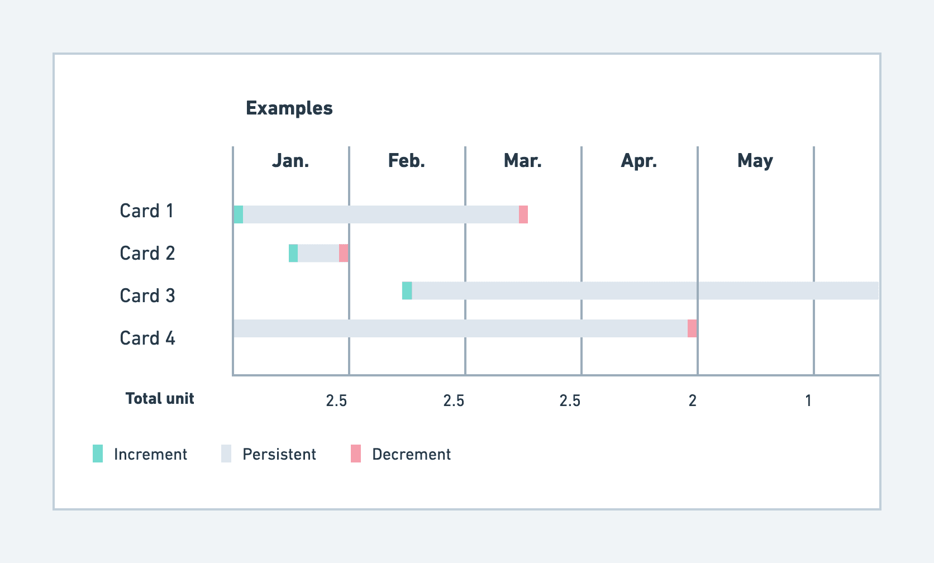Select the Card 3 row label
Image resolution: width=934 pixels, height=563 pixels.
tap(147, 296)
